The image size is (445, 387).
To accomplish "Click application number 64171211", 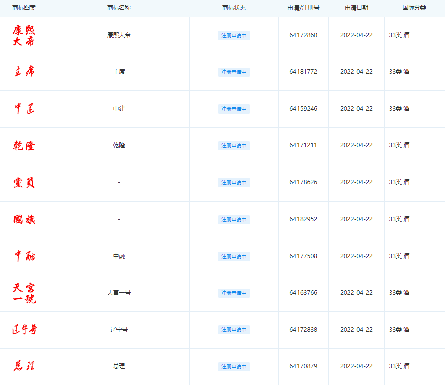I will (303, 145).
